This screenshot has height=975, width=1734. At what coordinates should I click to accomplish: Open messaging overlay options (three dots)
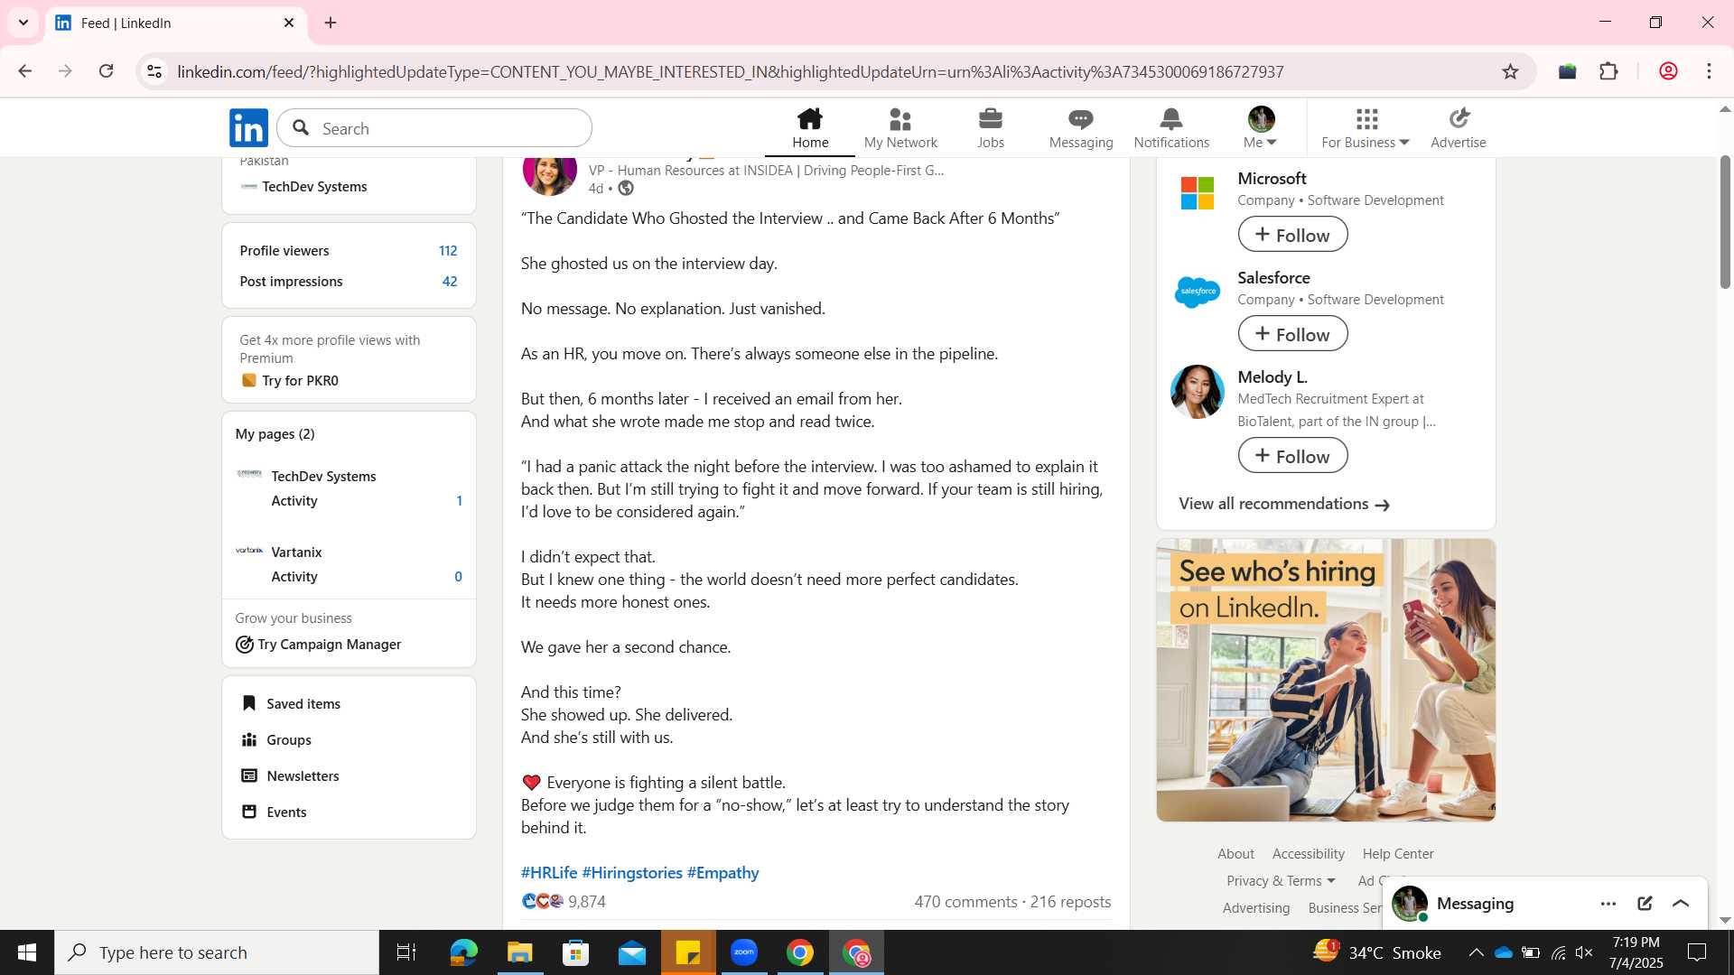pyautogui.click(x=1608, y=904)
